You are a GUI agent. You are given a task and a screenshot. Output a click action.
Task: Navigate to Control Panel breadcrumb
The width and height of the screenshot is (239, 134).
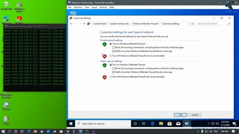[x=100, y=24]
